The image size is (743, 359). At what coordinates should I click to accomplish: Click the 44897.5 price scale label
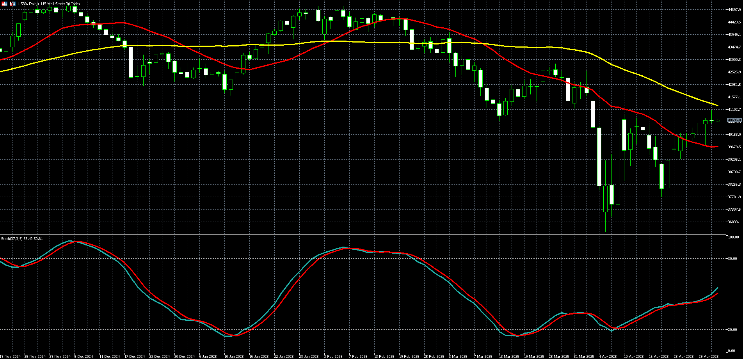pos(734,10)
